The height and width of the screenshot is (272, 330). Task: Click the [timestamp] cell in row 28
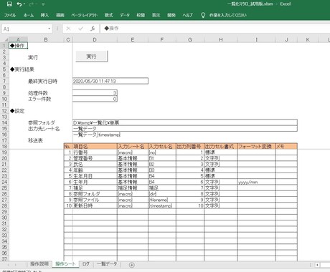pyautogui.click(x=162, y=205)
